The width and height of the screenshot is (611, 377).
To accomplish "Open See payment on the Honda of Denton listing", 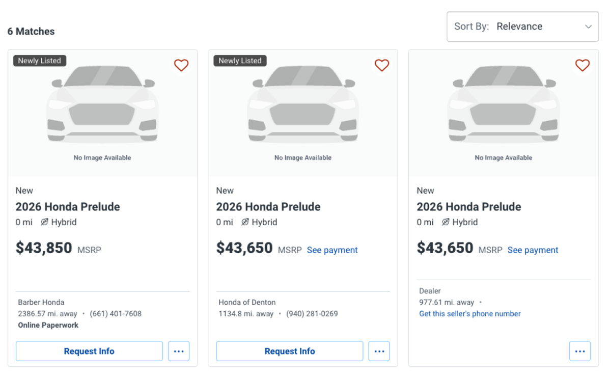I will 332,250.
